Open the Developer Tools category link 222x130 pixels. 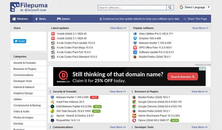23,81
